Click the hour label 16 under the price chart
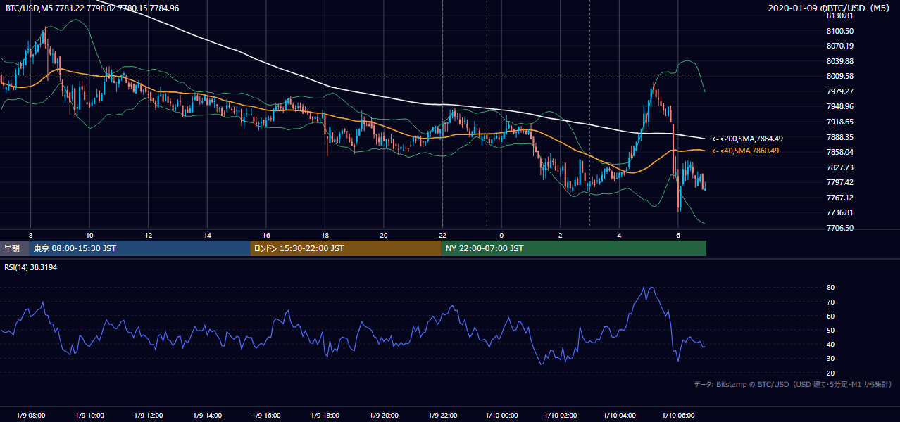 (266, 235)
